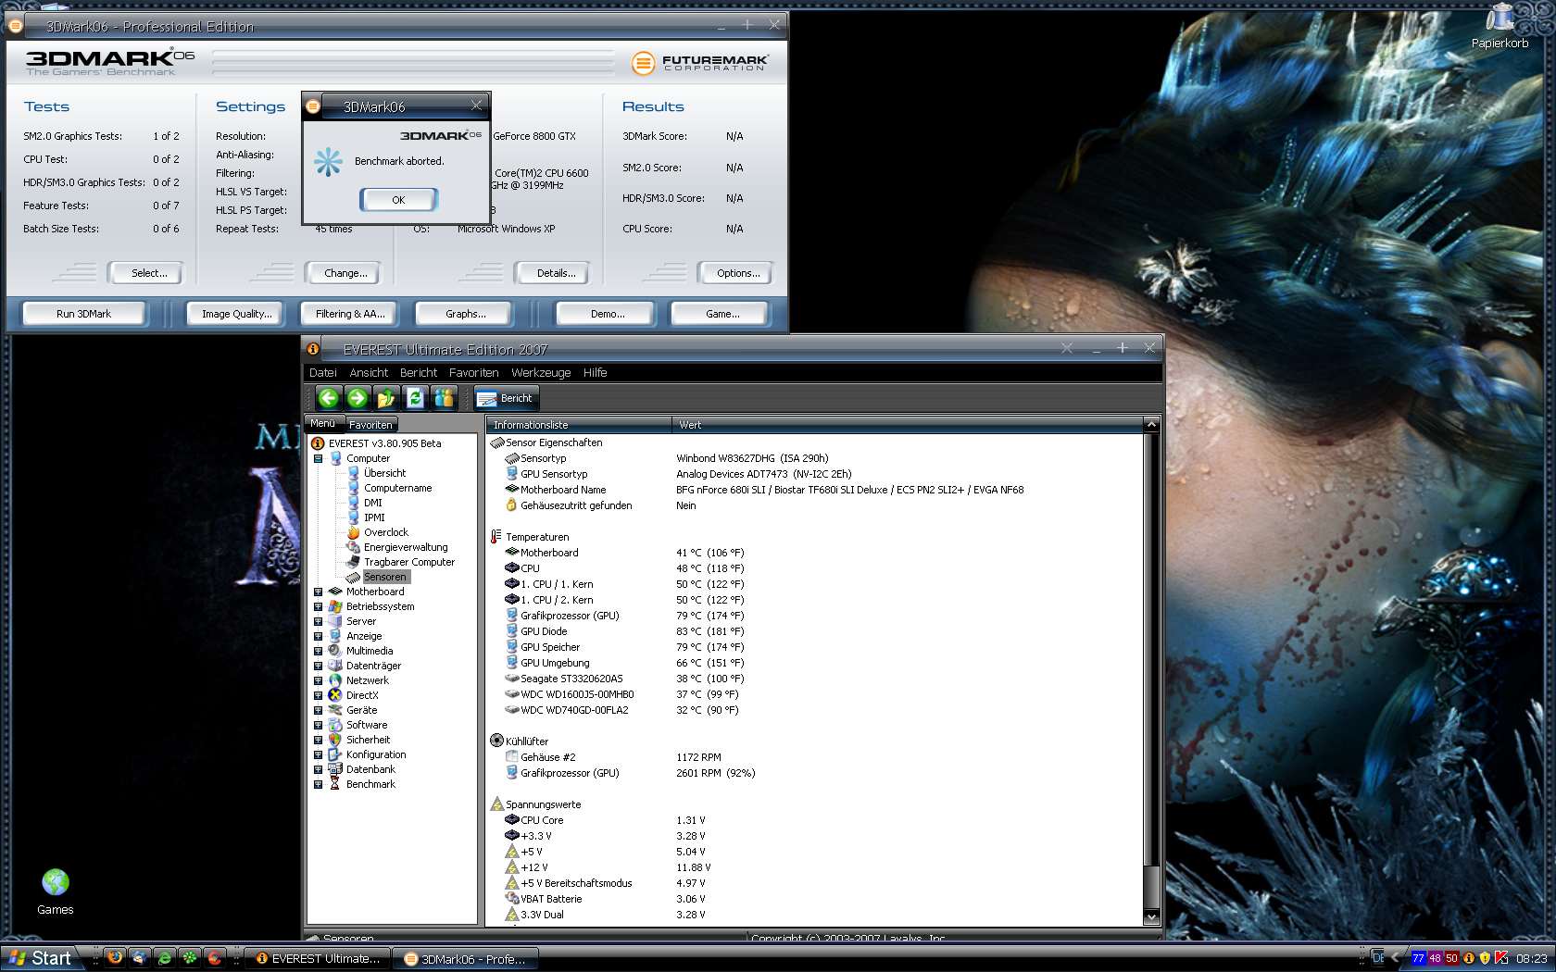Open Image Quality settings in 3DMark06
Image resolution: width=1556 pixels, height=972 pixels.
tap(237, 314)
